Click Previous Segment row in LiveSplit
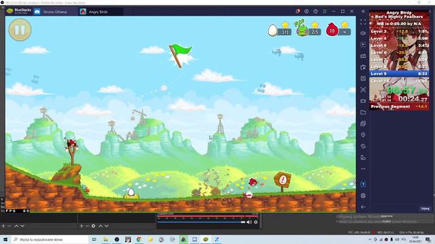Image resolution: width=435 pixels, height=244 pixels. 399,106
